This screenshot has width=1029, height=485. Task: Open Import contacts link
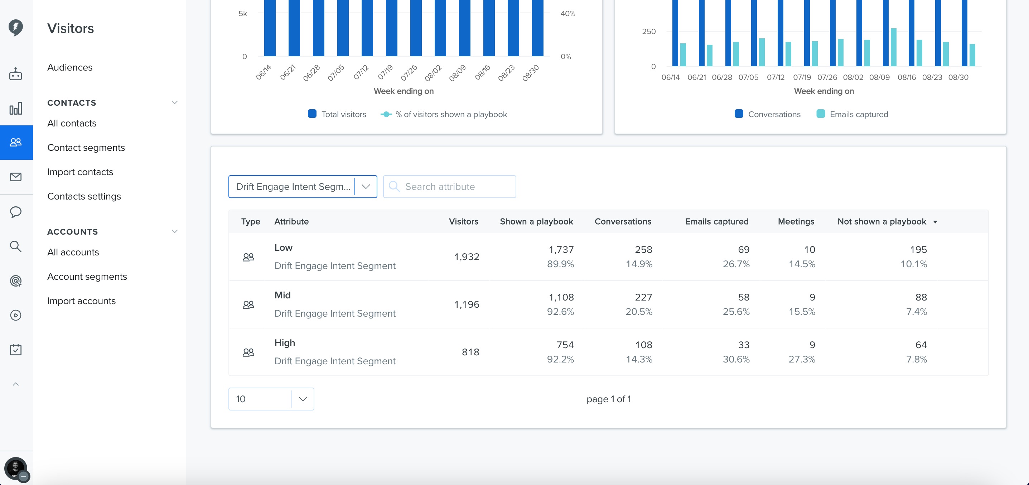tap(80, 172)
